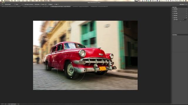The image size is (188, 105).
Task: Open the Apple menu
Action: pyautogui.click(x=2, y=1)
